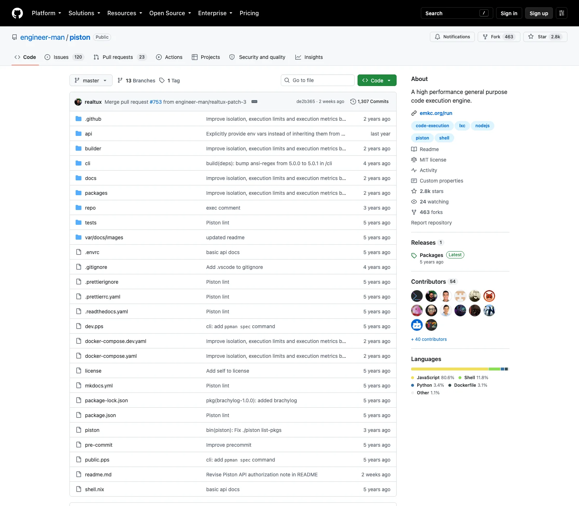Click the code-execution topic tag
Viewport: 579px width, 506px height.
click(432, 126)
